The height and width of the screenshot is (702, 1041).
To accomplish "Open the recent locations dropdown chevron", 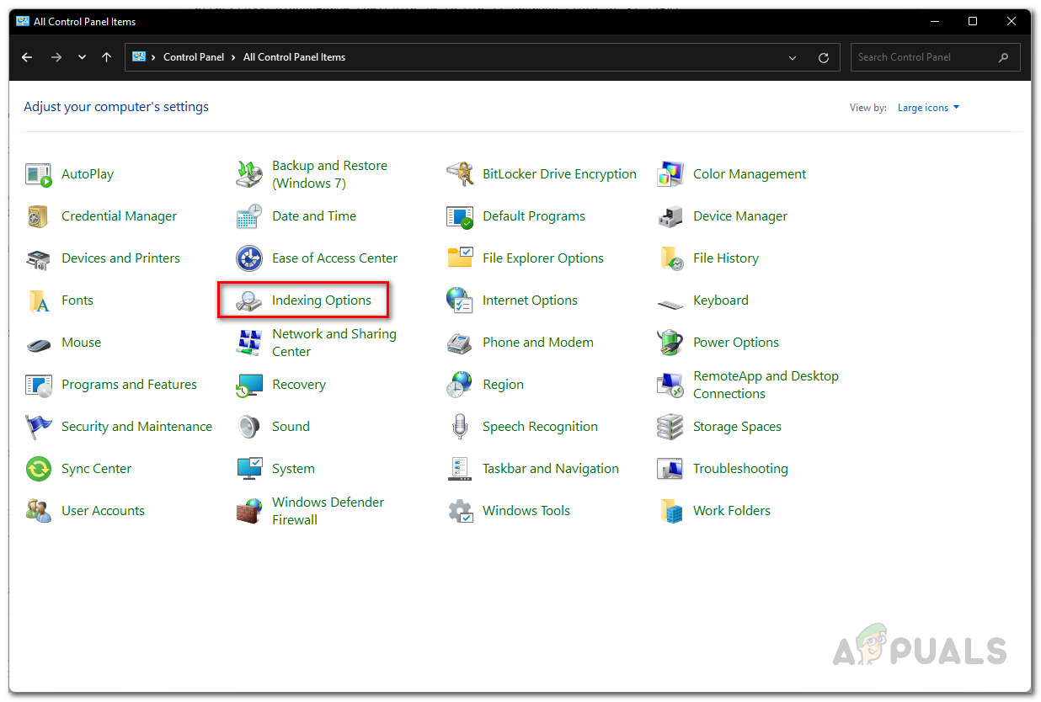I will click(82, 57).
